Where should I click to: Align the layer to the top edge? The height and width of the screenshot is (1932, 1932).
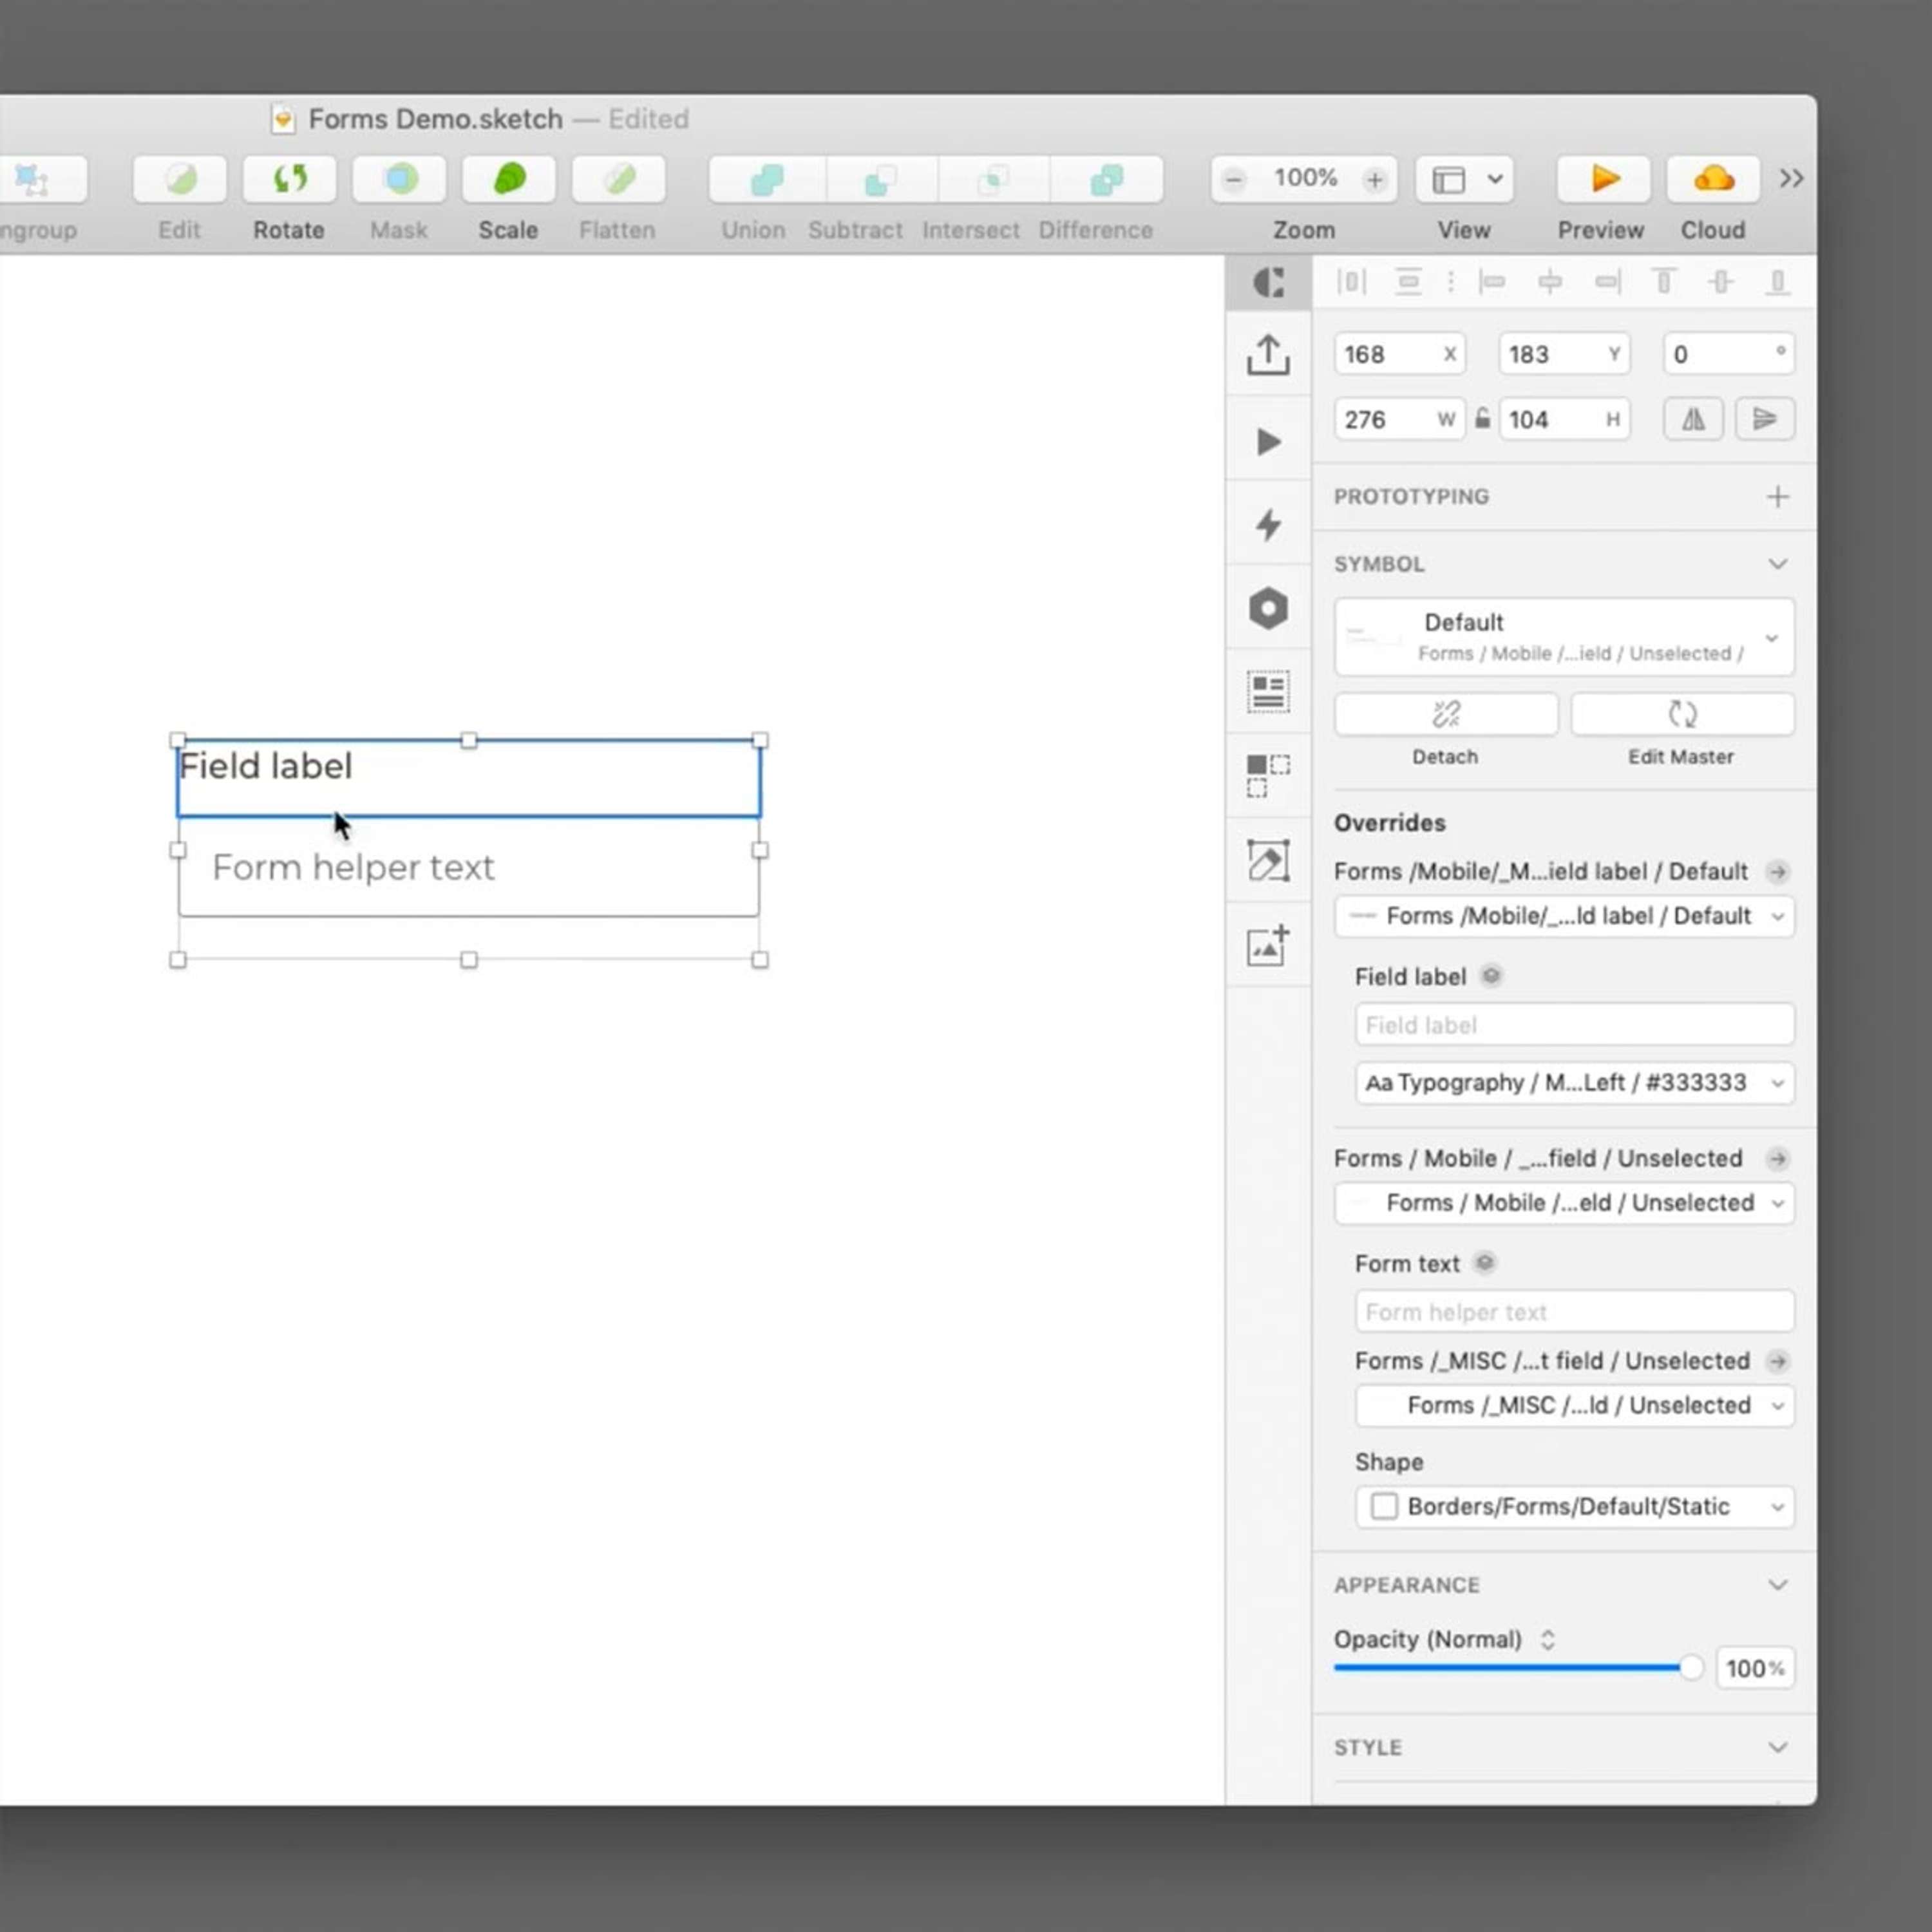(1664, 282)
